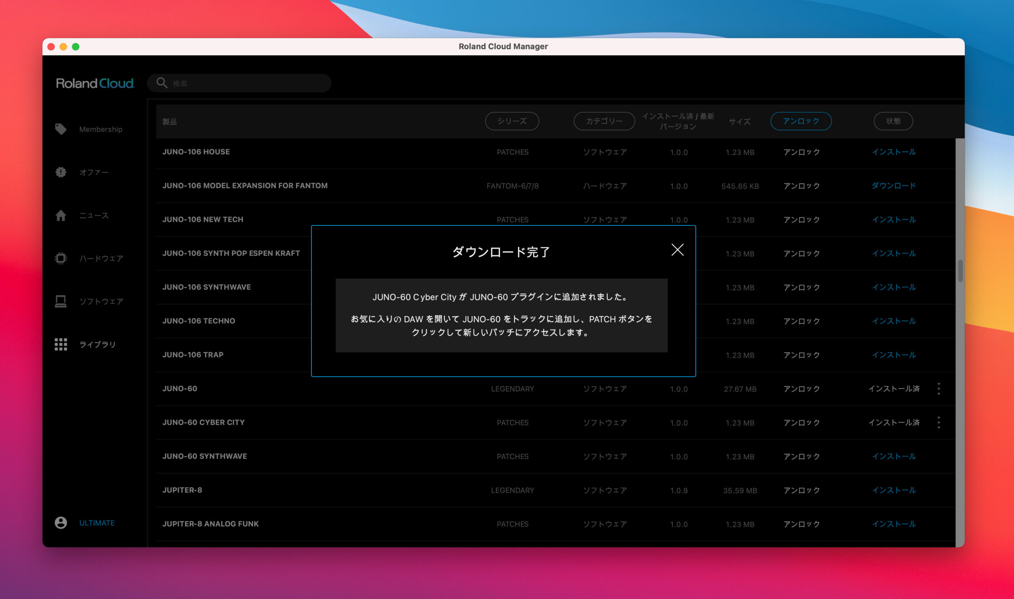Select the JUNO-60 SYNTHWAVE product name
Screen dimensions: 1014x599
point(204,456)
